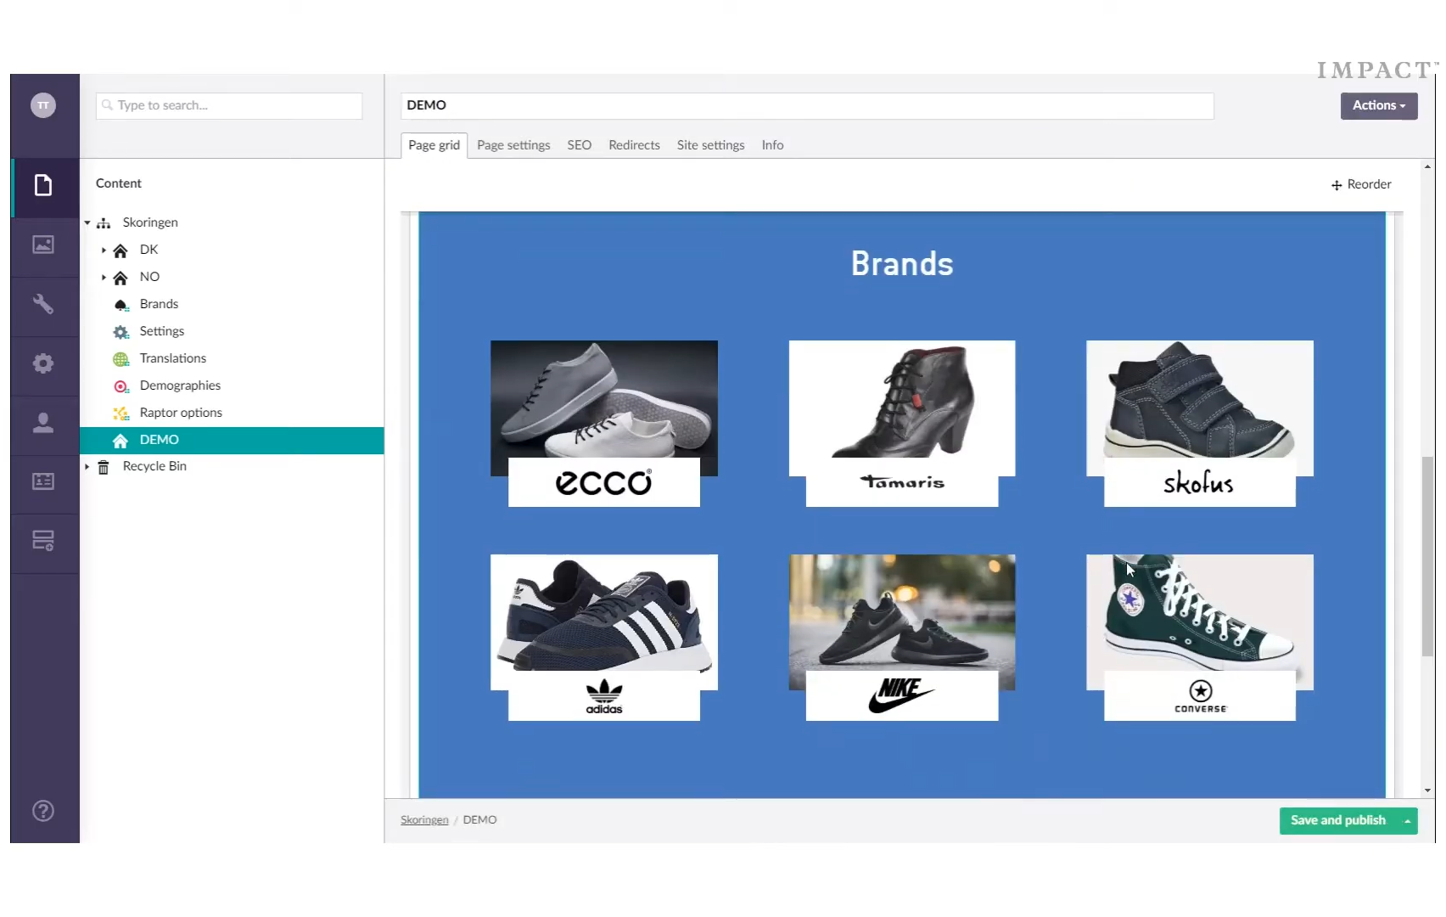Open the Members card section
1446x917 pixels.
(x=43, y=481)
